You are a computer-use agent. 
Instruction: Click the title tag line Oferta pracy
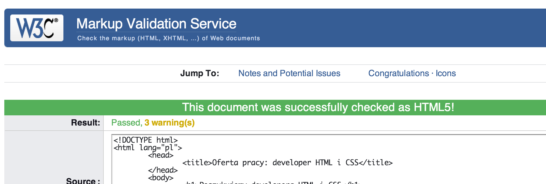[x=288, y=163]
